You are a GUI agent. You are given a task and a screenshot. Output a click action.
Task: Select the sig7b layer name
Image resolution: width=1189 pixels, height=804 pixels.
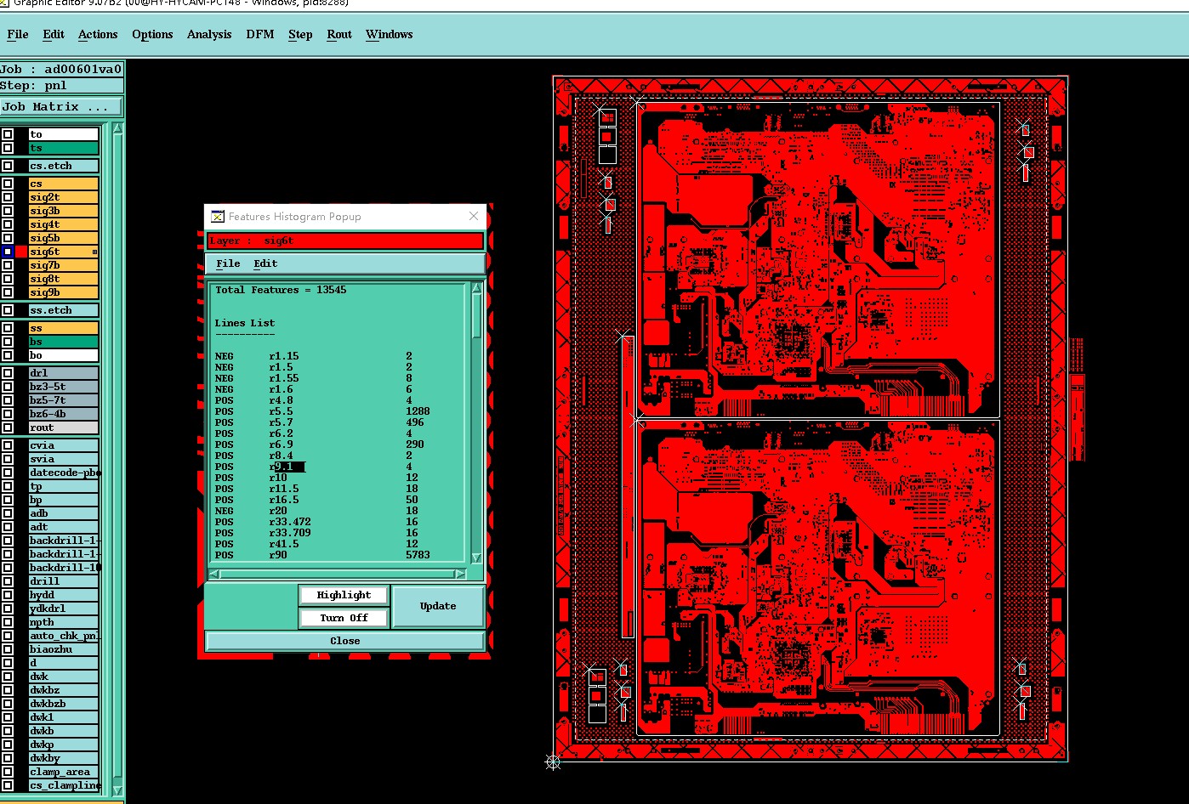[64, 265]
